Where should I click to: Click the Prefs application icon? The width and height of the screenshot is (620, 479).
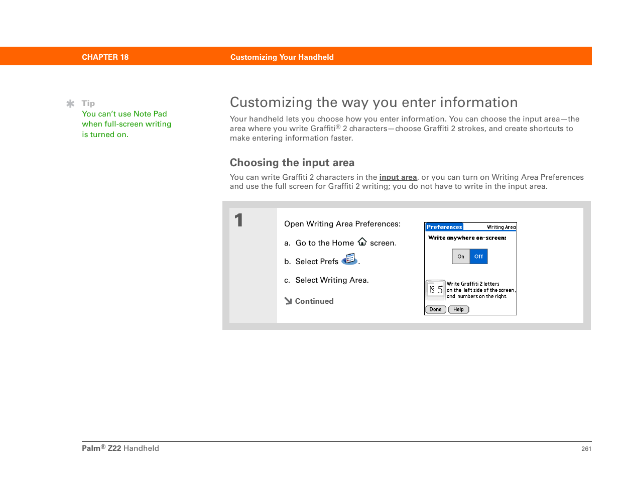coord(349,260)
